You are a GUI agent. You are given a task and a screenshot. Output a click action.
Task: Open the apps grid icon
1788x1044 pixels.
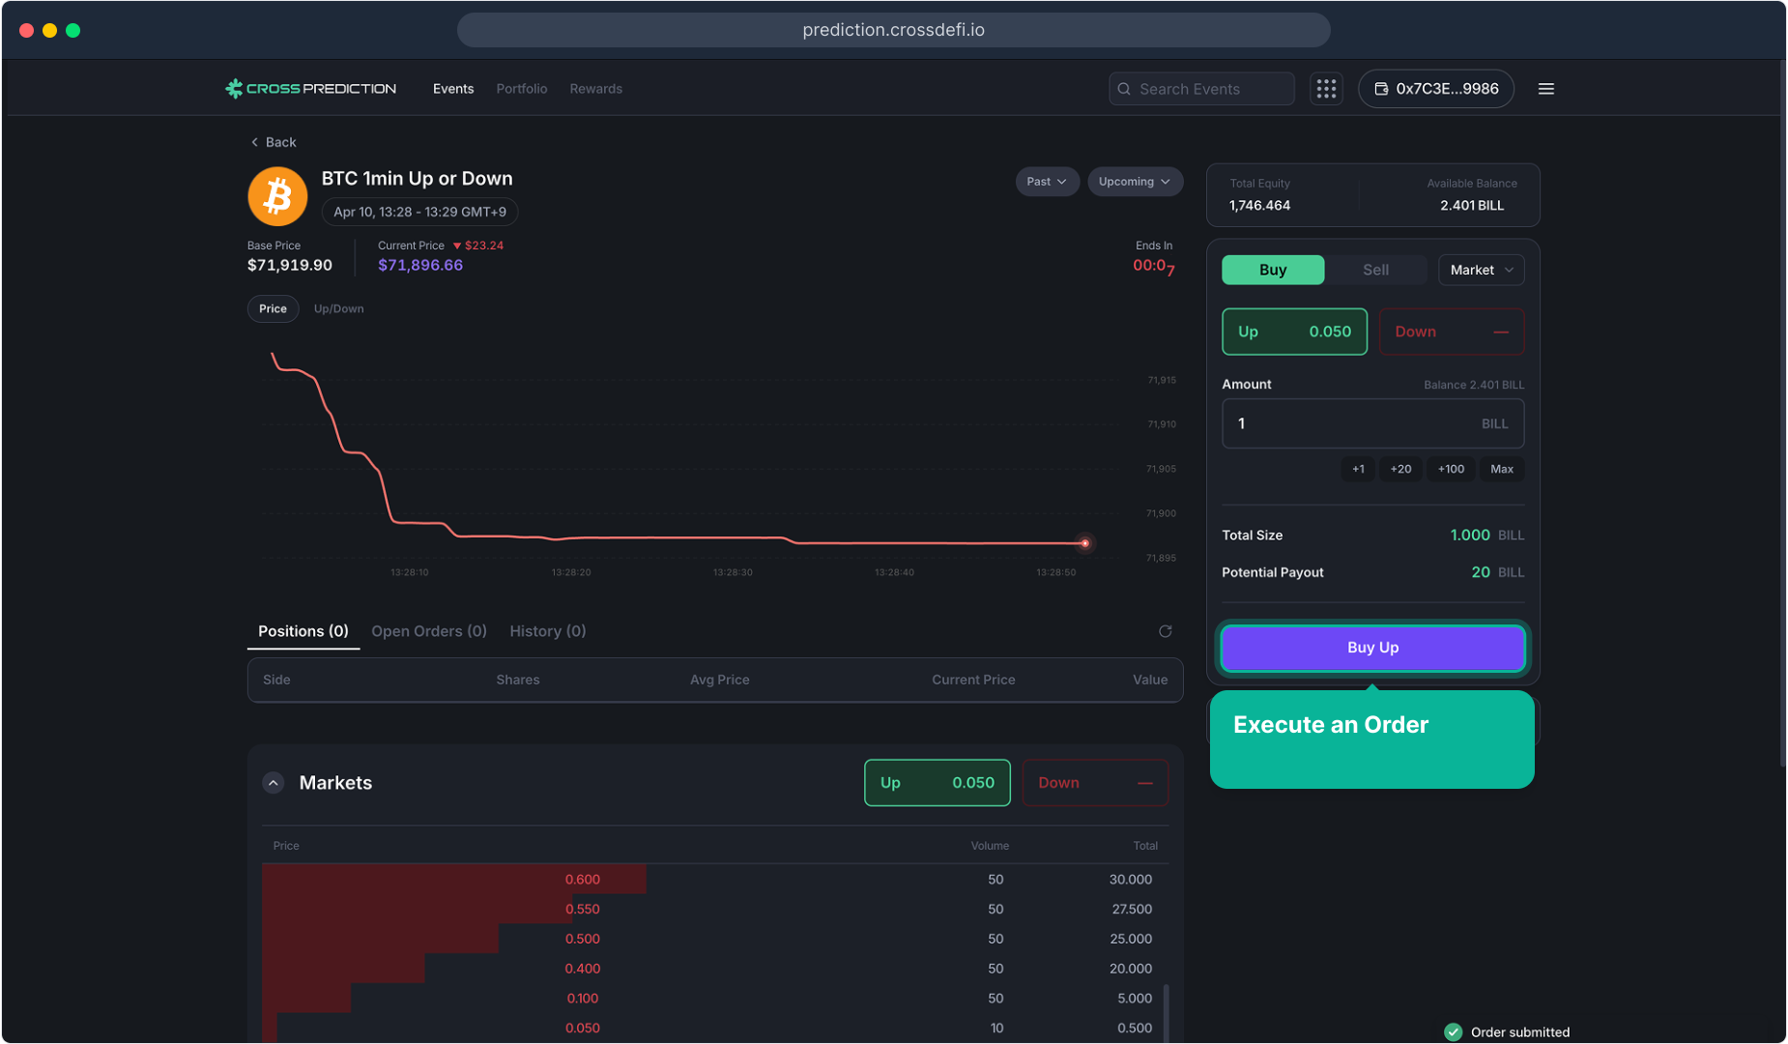click(1326, 89)
